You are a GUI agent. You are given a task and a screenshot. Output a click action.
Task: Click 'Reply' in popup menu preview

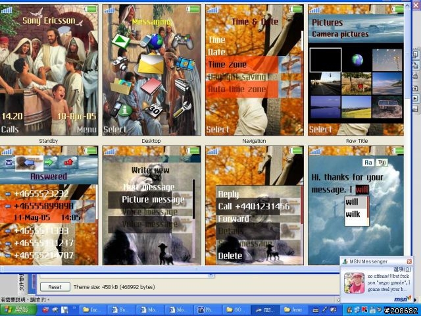coord(228,194)
